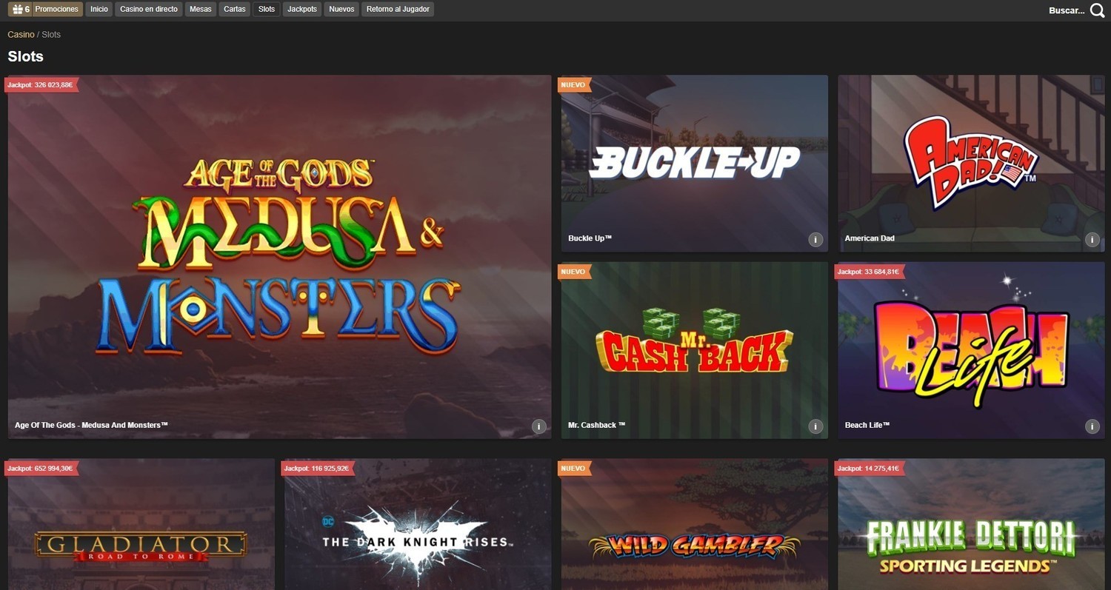Open Gladiator Road to Rome game
This screenshot has height=590, width=1111.
coord(141,524)
